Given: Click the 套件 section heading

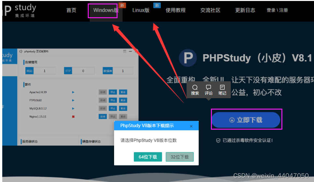Looking at the screenshot, I should [28, 84].
